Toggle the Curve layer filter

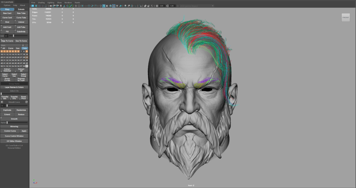11,48
